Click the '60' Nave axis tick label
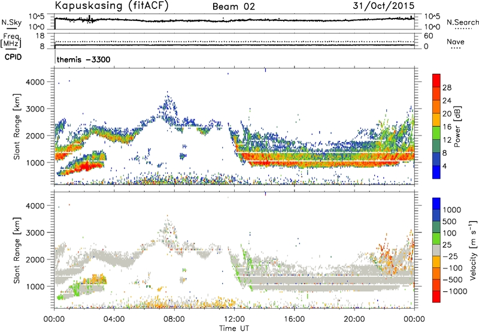 428,36
